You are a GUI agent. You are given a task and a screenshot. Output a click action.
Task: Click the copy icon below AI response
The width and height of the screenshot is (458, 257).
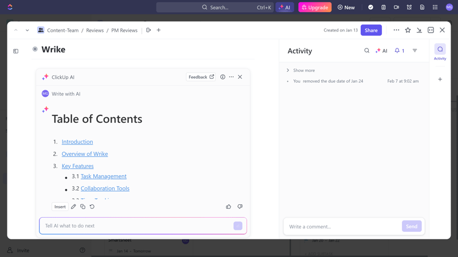point(82,207)
